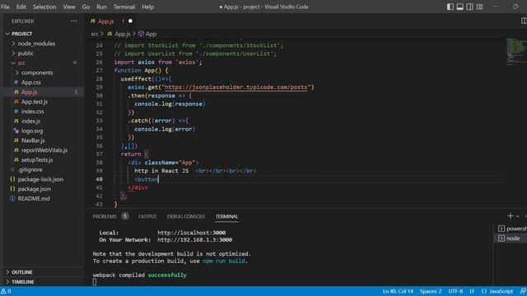The height and width of the screenshot is (296, 527).
Task: Open Edit menu
Action: pyautogui.click(x=21, y=7)
